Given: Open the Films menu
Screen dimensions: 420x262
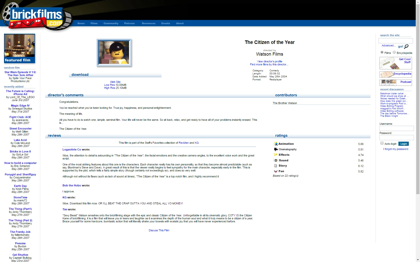Looking at the screenshot, I should point(94,23).
